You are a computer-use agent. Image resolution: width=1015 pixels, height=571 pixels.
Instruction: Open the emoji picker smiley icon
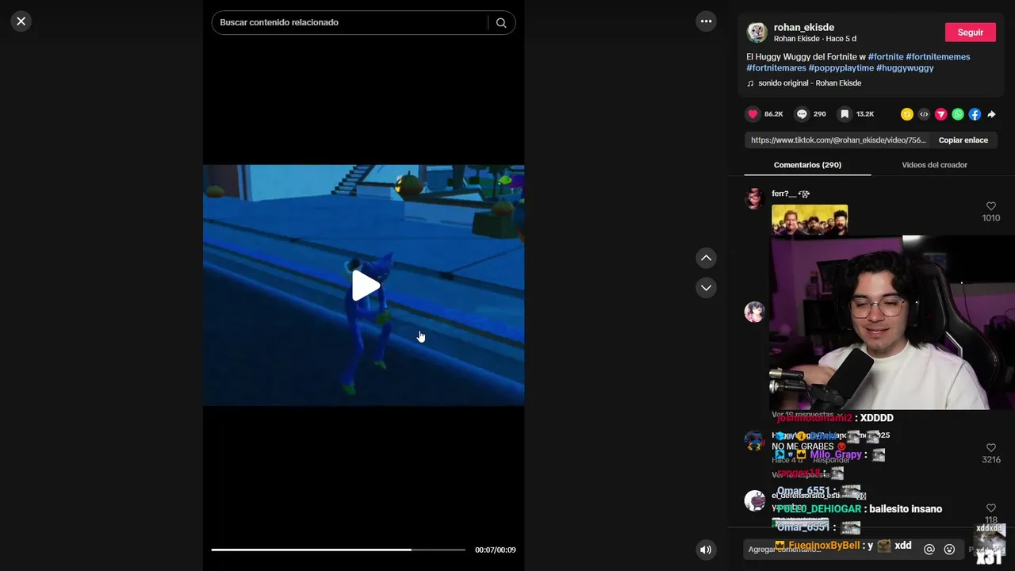coord(949,549)
